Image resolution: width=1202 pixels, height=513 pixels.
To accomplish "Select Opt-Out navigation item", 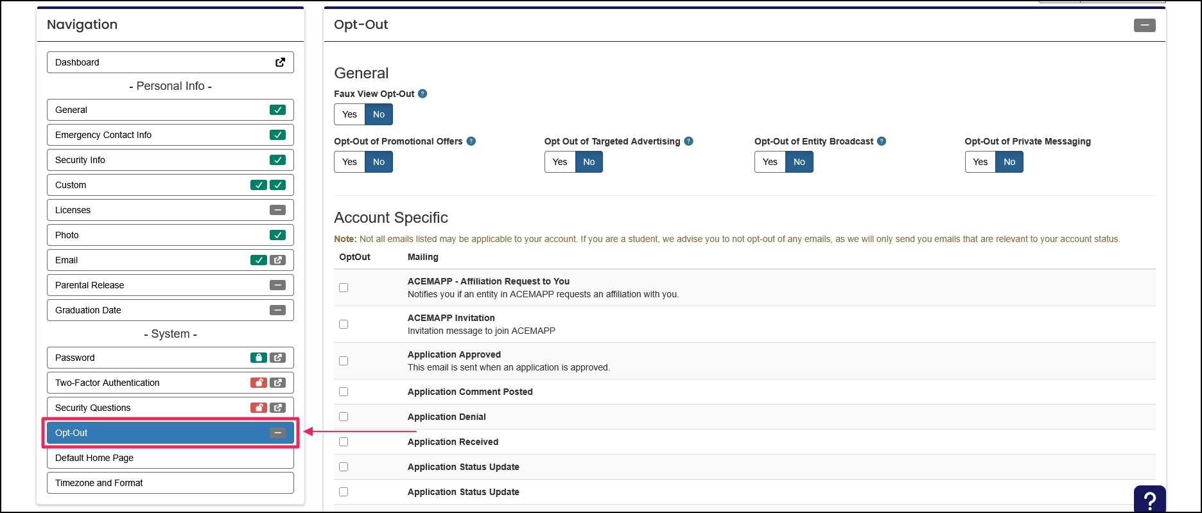I will coord(170,433).
